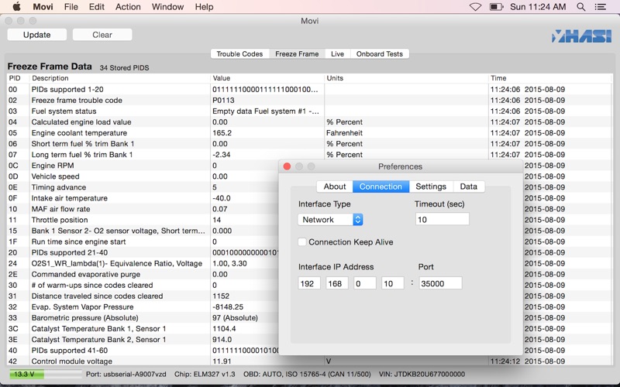Select the Connection tab in Preferences
Viewport: 620px width, 387px height.
(x=381, y=187)
